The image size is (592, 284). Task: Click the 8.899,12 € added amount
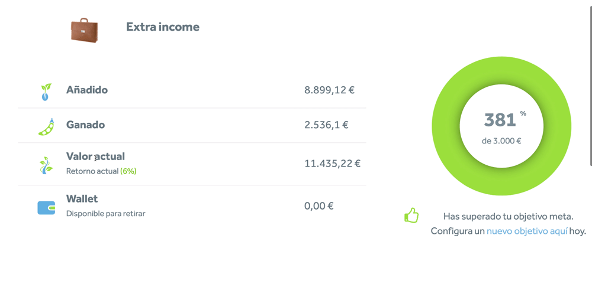[330, 90]
